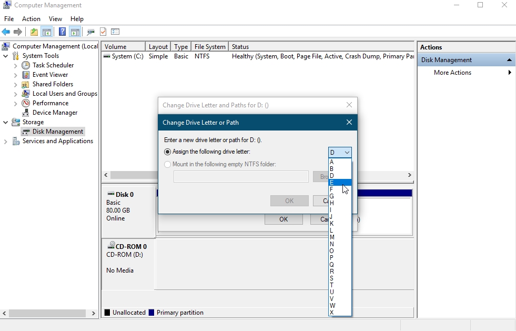Image resolution: width=516 pixels, height=331 pixels.
Task: Choose drive letter G from the list
Action: [x=340, y=196]
